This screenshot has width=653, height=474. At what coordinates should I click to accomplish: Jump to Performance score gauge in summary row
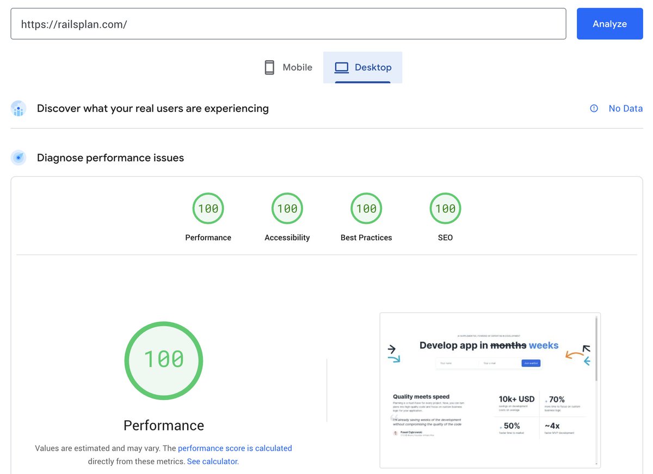[x=208, y=209]
